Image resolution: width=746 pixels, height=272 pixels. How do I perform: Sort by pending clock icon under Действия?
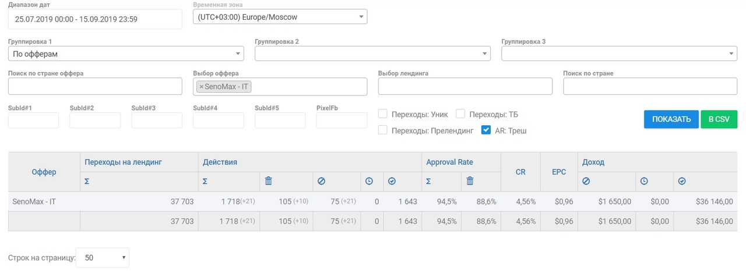[x=369, y=181]
